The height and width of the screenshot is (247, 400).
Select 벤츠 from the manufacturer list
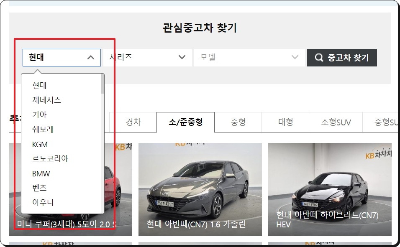pos(39,188)
